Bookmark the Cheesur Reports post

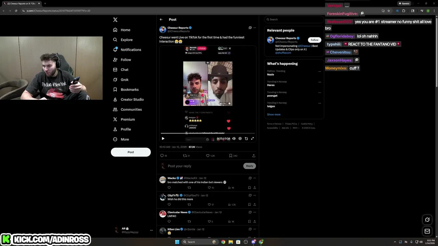tap(233, 155)
